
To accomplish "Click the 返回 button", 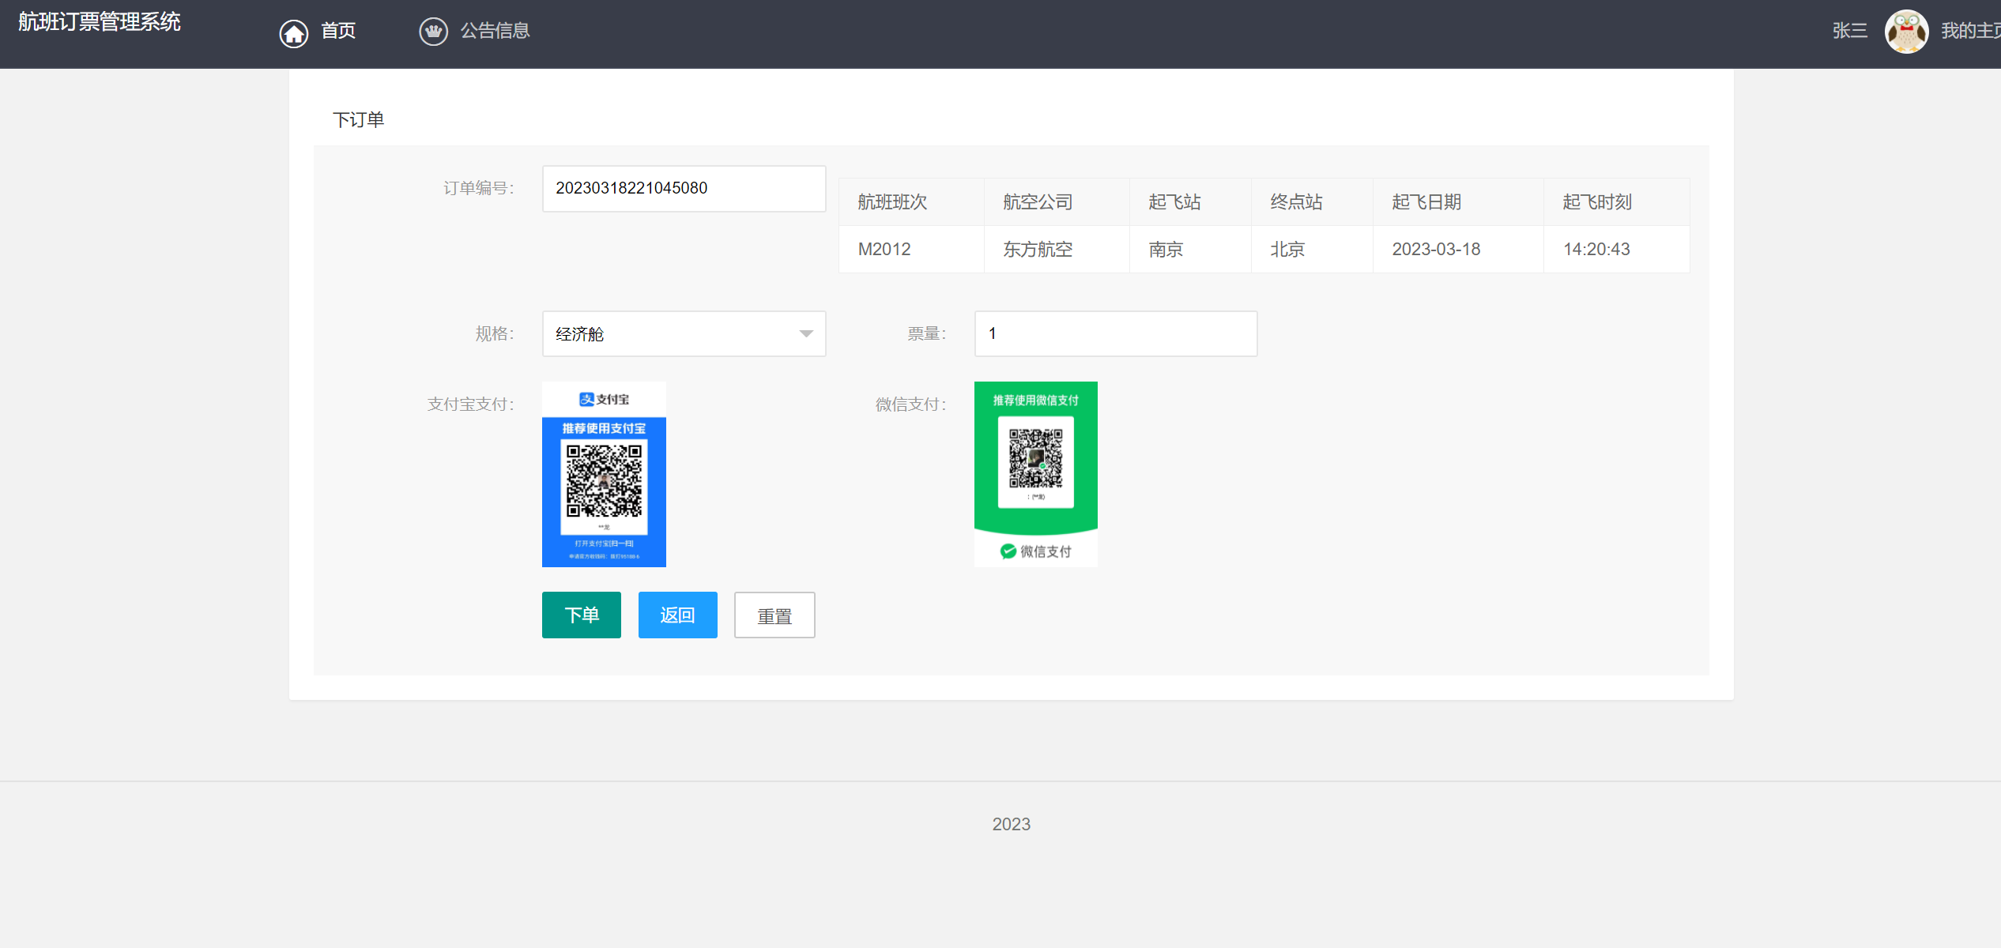I will point(678,615).
